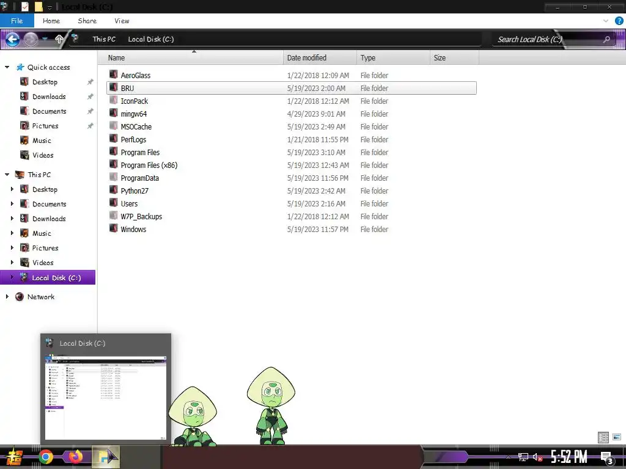626x469 pixels.
Task: Click the Up one level arrow
Action: tap(59, 39)
